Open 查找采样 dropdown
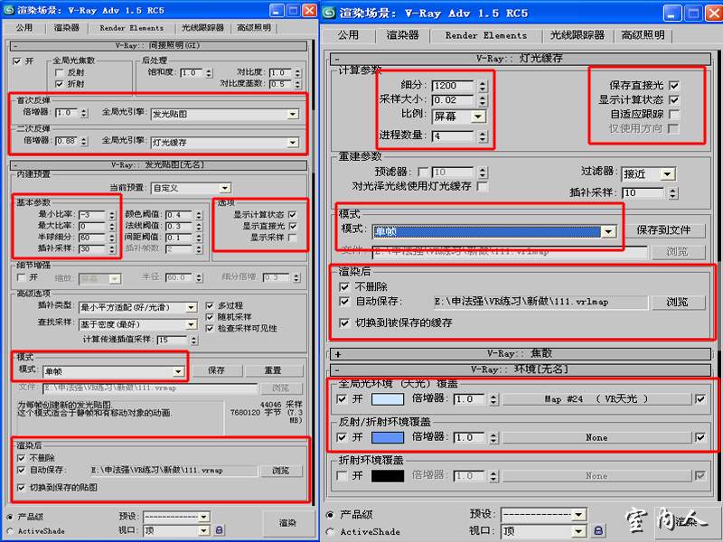The image size is (723, 542). click(138, 324)
